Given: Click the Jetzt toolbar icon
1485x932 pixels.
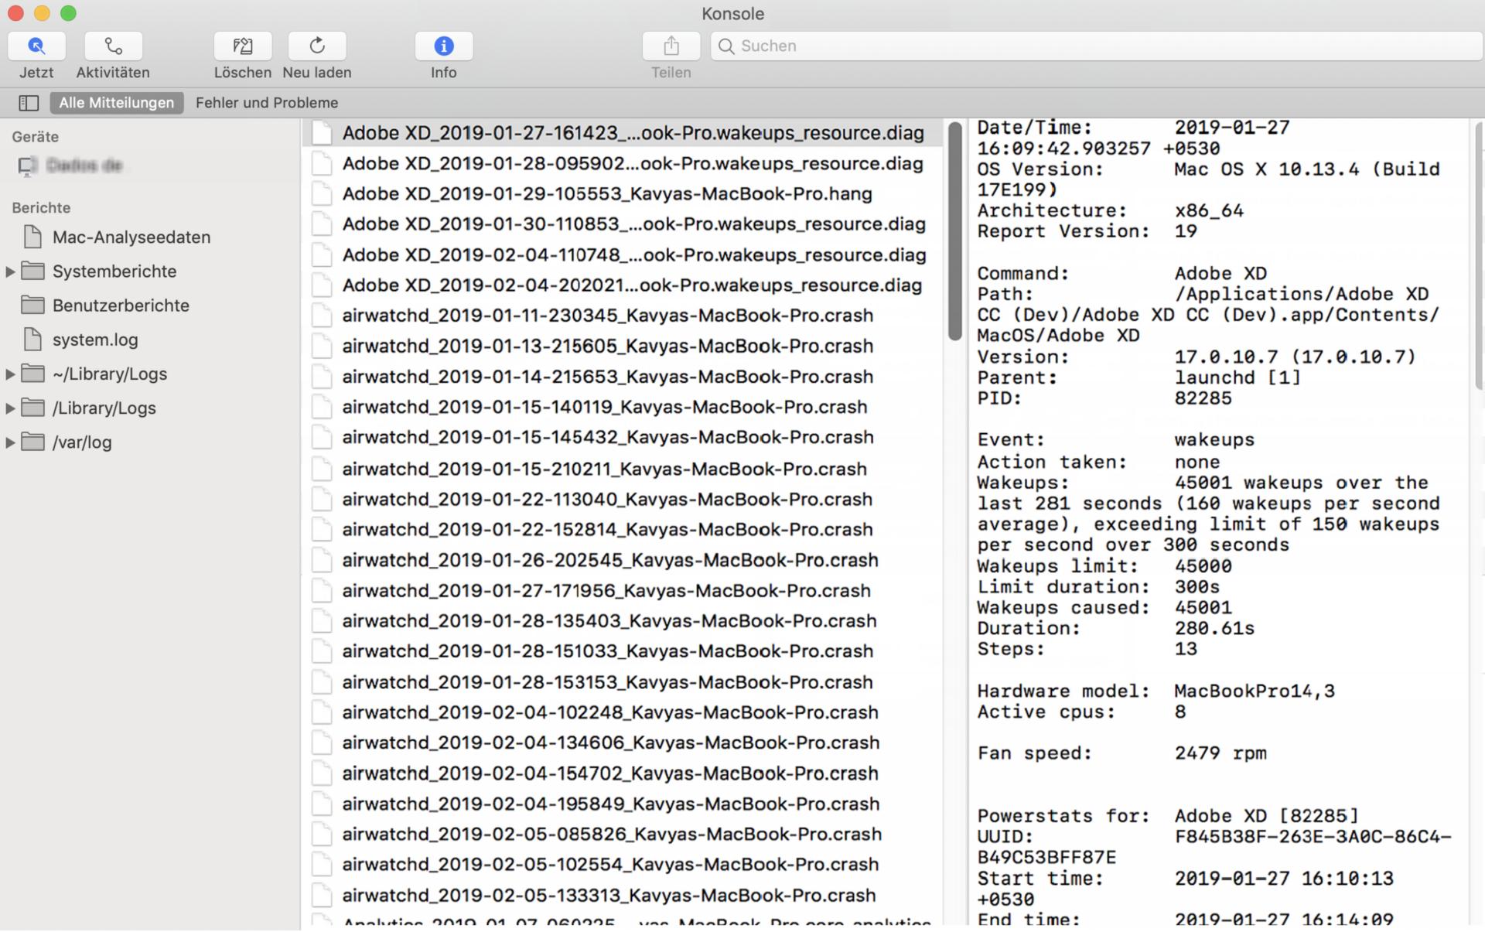Looking at the screenshot, I should tap(36, 46).
